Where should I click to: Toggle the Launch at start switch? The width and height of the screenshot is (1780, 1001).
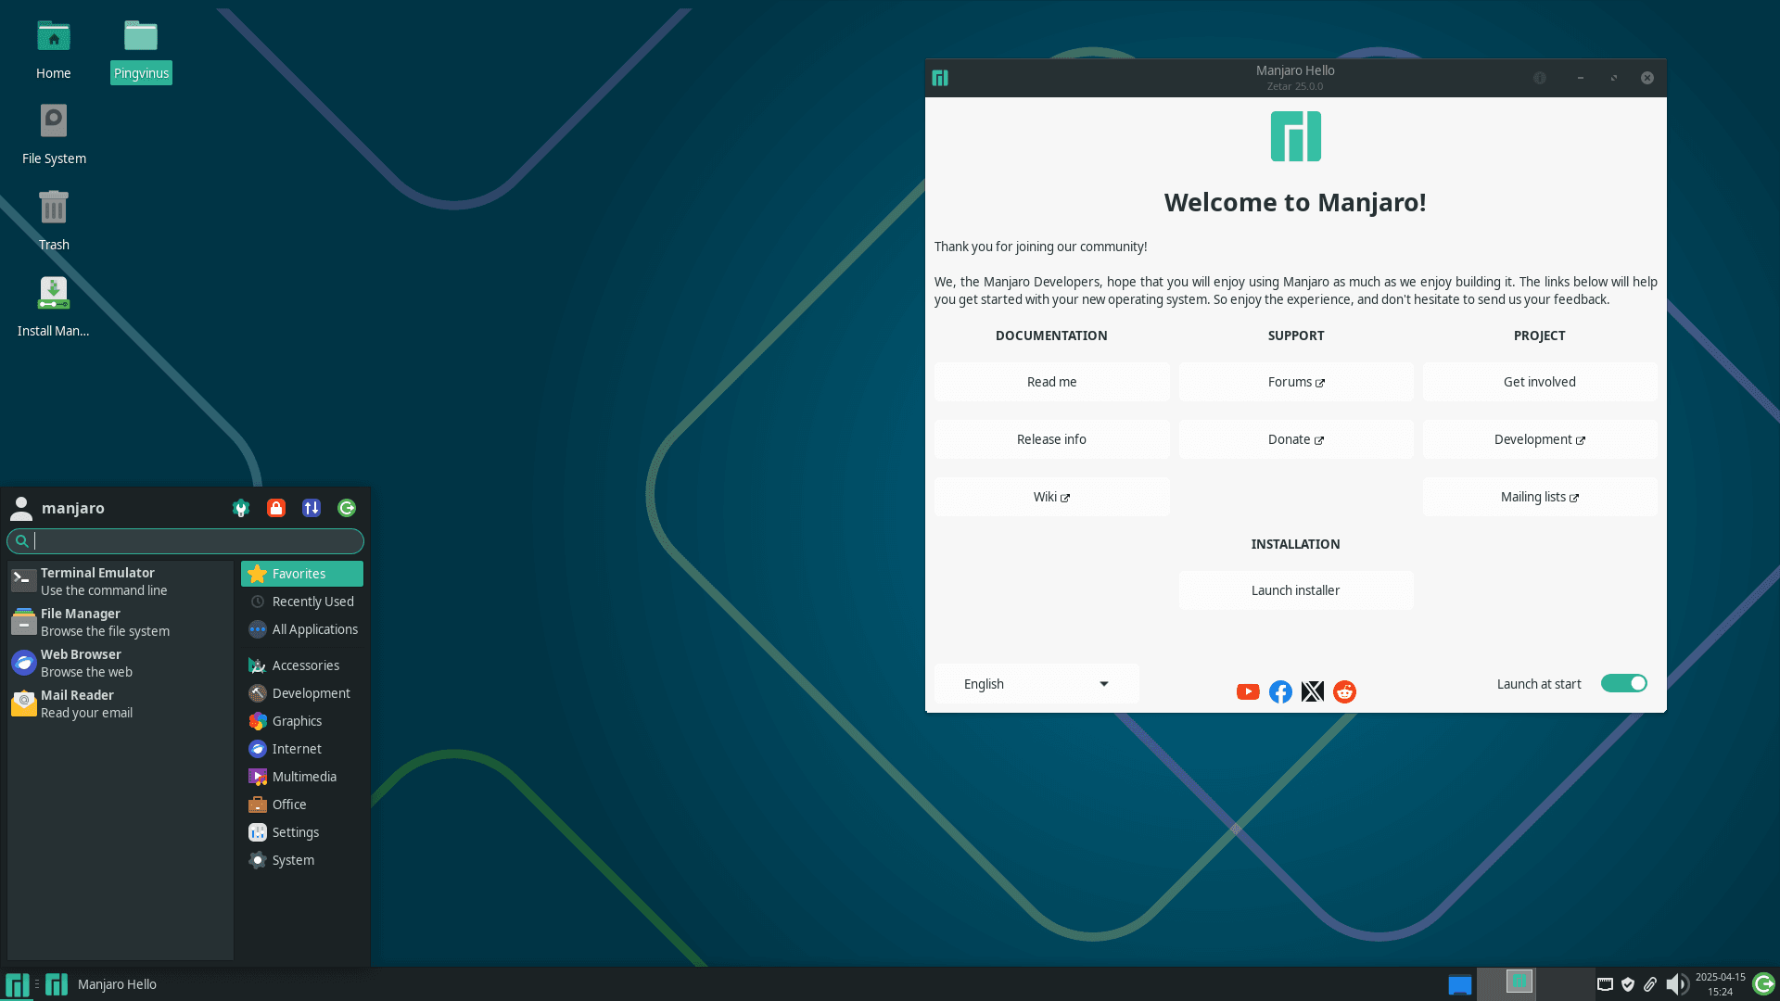tap(1624, 683)
